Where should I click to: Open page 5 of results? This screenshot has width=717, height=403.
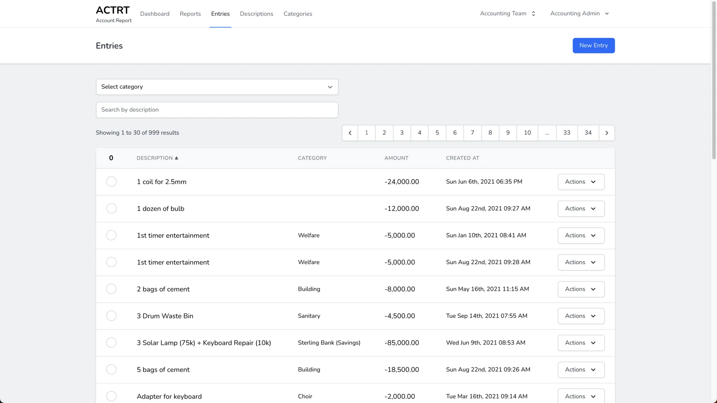tap(437, 133)
